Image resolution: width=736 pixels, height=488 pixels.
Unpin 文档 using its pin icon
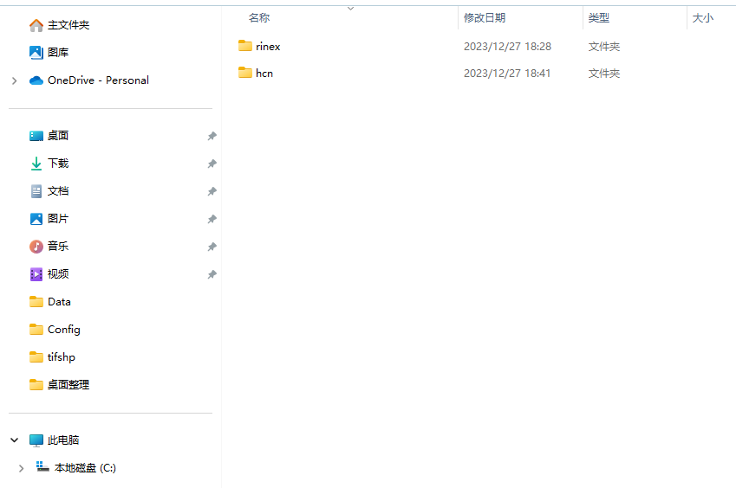coord(212,191)
